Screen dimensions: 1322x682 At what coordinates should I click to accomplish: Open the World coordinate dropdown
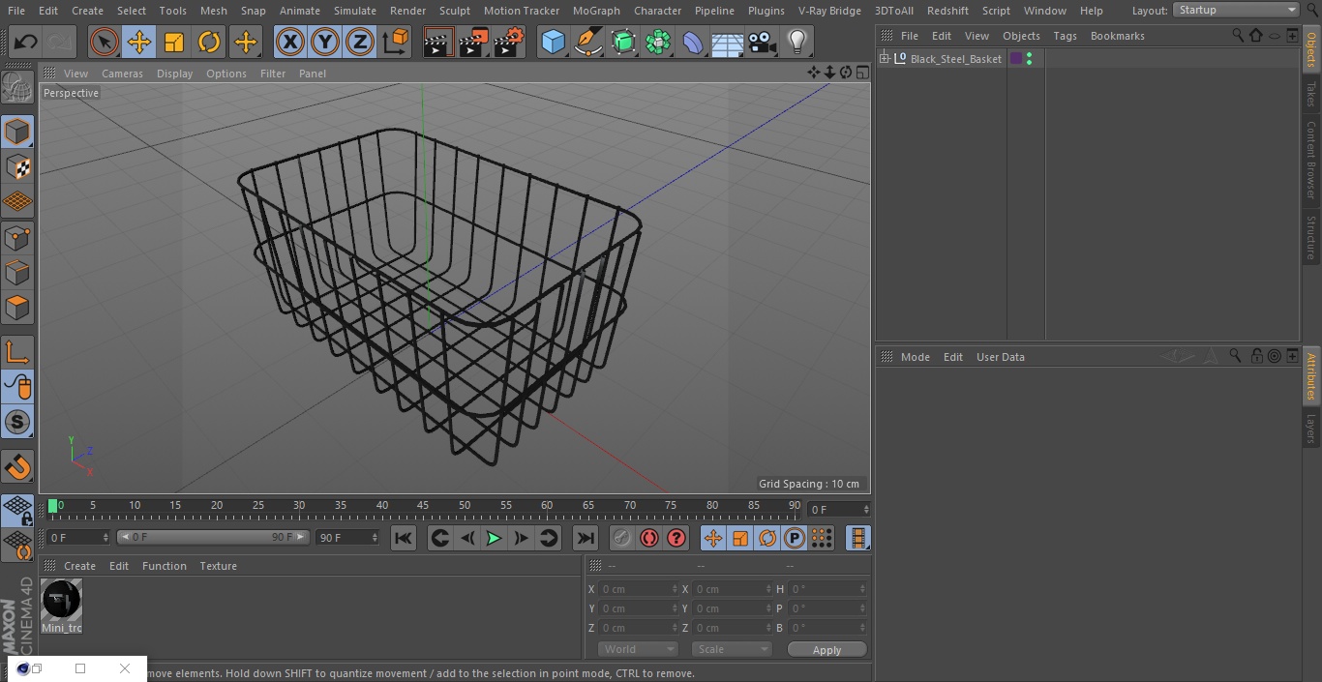tap(638, 649)
